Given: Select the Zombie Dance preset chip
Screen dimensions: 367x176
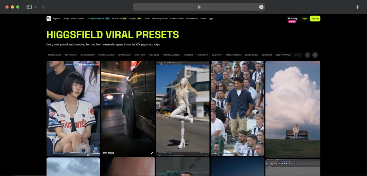Looking at the screenshot, I should (251, 55).
